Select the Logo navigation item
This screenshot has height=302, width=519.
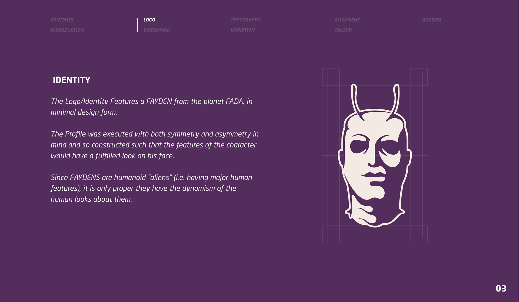point(149,20)
